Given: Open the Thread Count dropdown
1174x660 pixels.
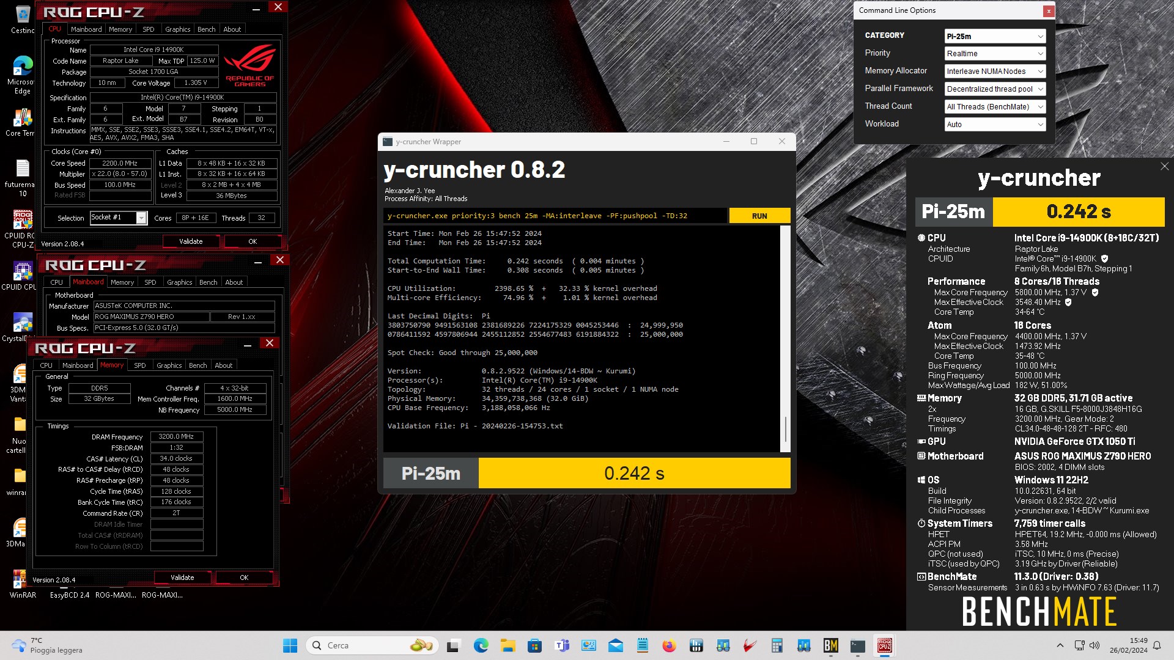Looking at the screenshot, I should pyautogui.click(x=995, y=107).
